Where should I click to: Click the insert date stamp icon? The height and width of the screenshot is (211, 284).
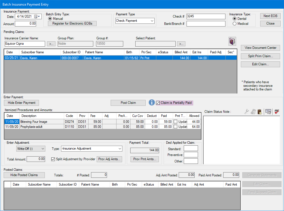268,112
